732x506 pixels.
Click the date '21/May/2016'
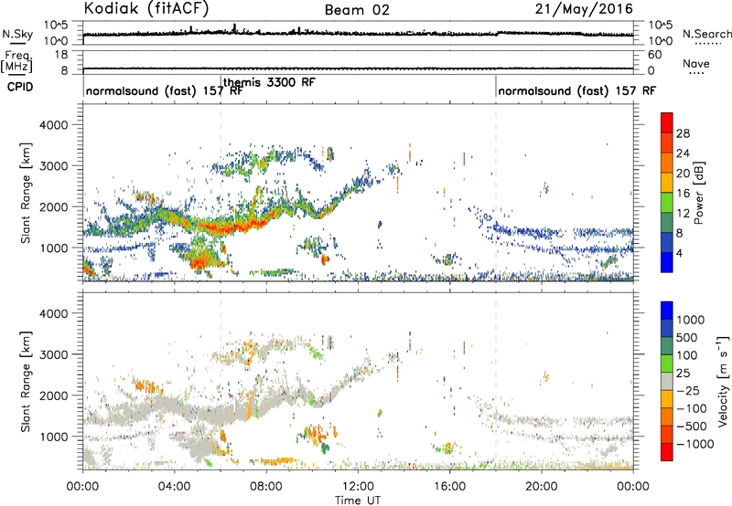[584, 9]
